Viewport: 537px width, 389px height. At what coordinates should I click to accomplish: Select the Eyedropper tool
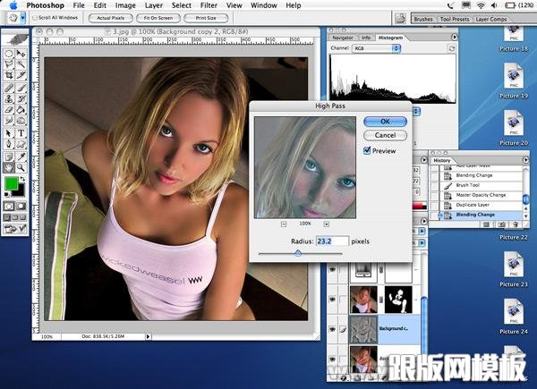coord(21,156)
